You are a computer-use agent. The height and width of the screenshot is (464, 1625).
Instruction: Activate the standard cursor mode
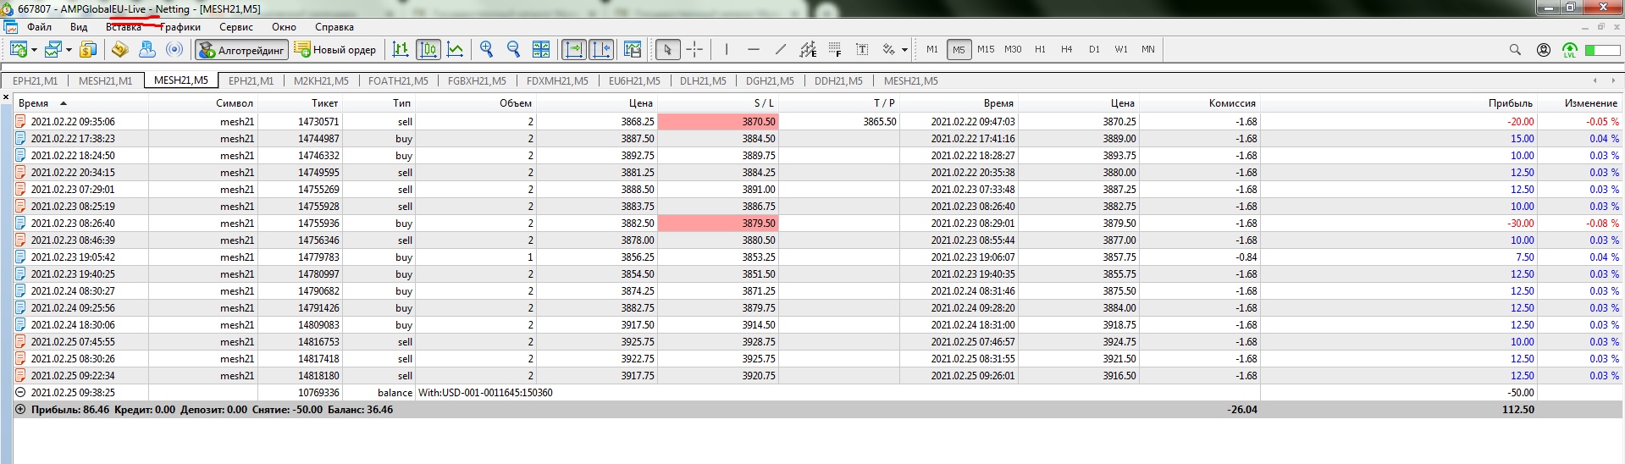[x=667, y=50]
